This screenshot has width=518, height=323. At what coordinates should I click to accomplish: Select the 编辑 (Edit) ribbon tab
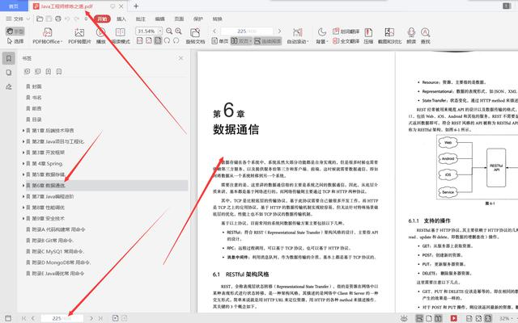click(159, 19)
